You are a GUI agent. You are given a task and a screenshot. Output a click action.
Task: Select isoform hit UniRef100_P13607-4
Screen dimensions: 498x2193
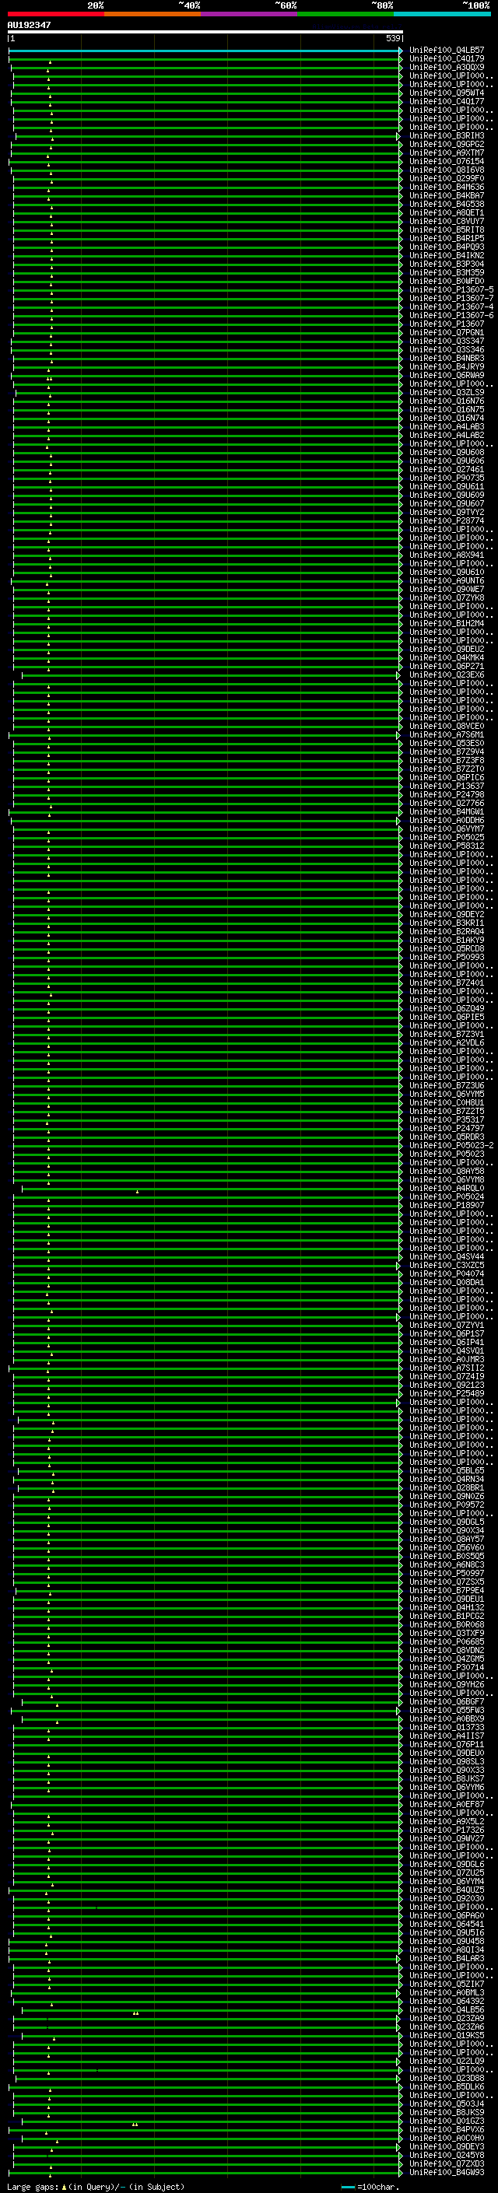coord(451,307)
